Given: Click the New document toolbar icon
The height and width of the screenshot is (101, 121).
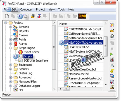Looking at the screenshot, I should tap(7, 16).
